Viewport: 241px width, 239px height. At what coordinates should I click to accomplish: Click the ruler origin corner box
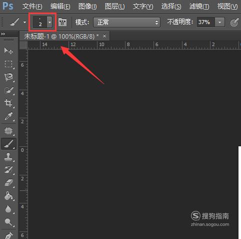point(23,45)
